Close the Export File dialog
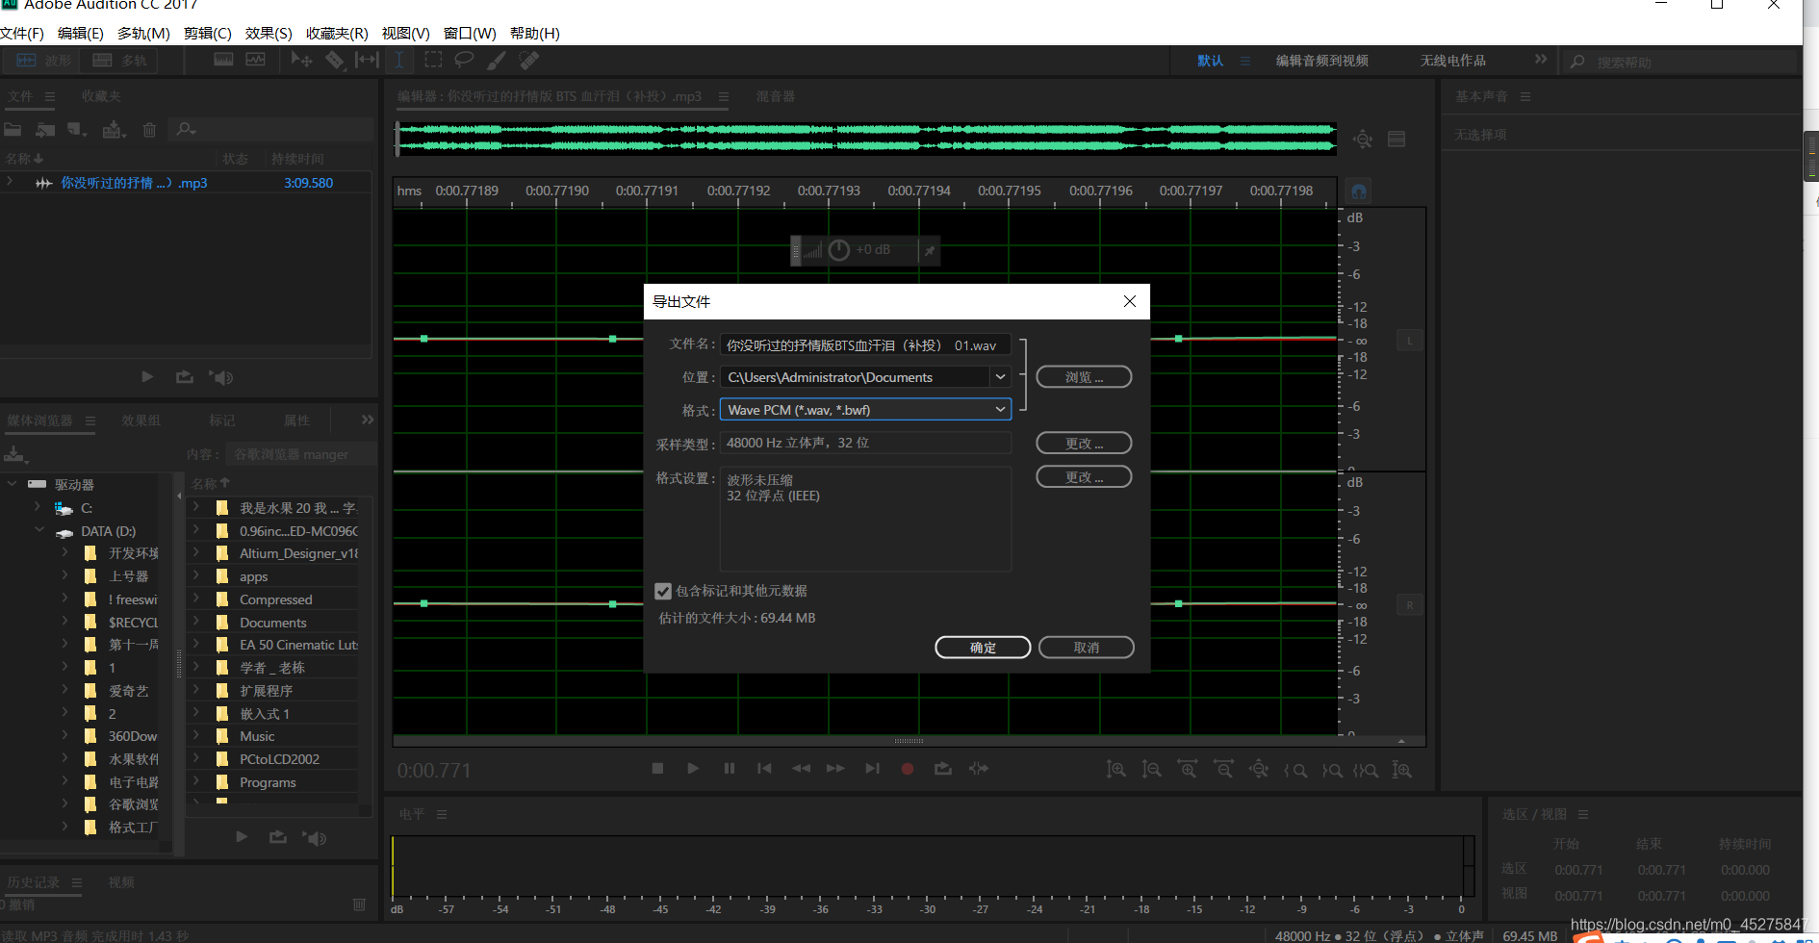Viewport: 1819px width, 943px height. pos(1130,301)
